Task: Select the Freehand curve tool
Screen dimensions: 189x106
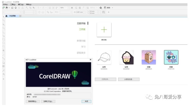Action: [x=4, y=32]
